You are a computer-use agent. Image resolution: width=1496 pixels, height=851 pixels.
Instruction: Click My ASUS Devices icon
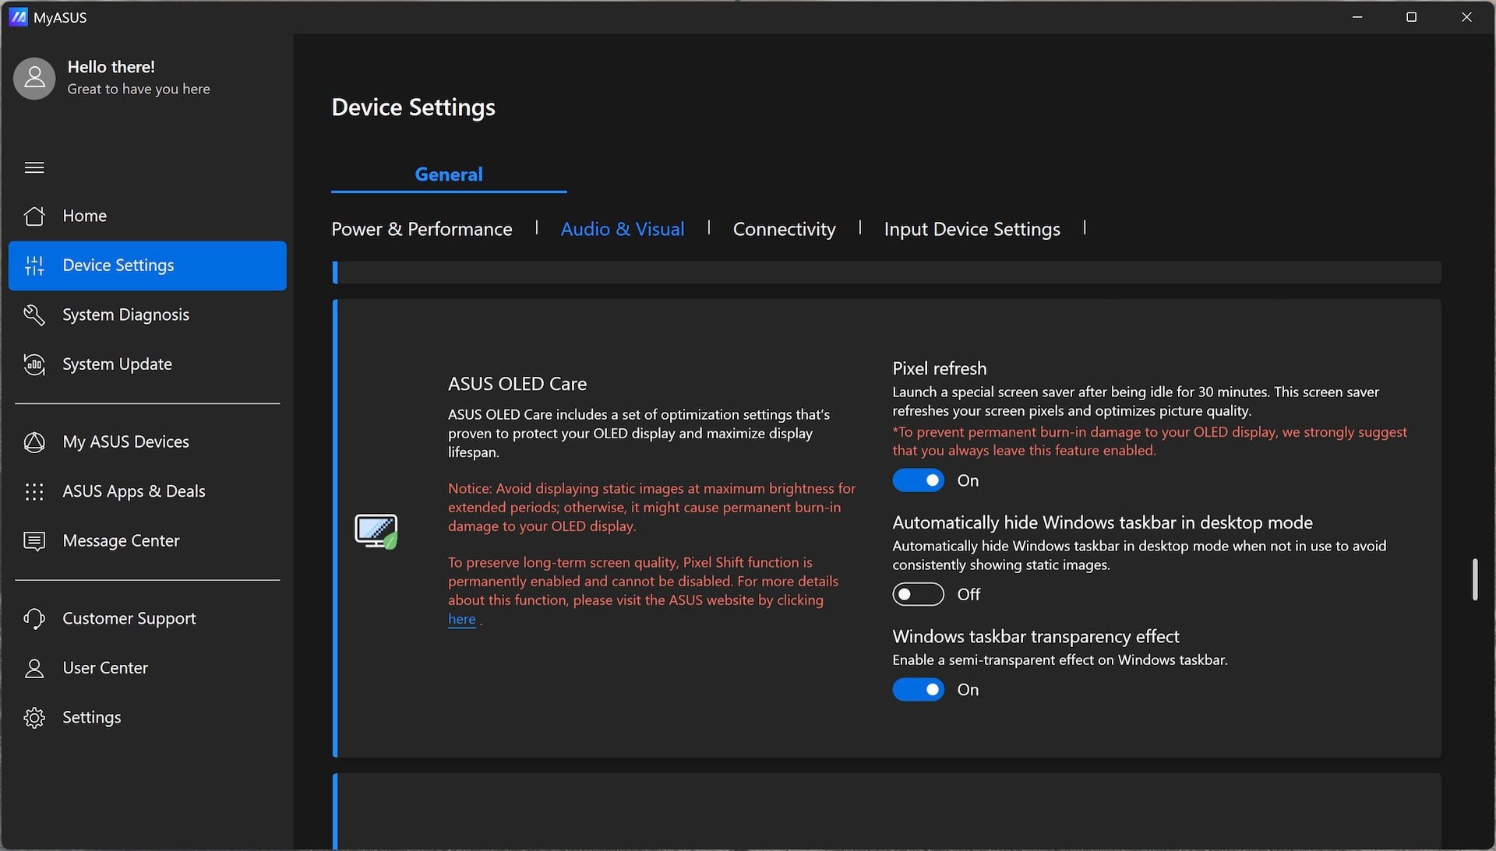tap(34, 441)
